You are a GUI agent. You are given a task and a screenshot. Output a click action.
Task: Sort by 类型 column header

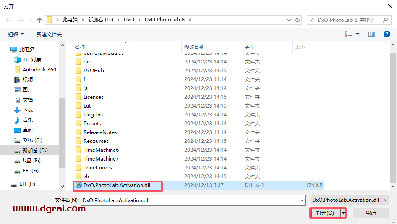[250, 47]
